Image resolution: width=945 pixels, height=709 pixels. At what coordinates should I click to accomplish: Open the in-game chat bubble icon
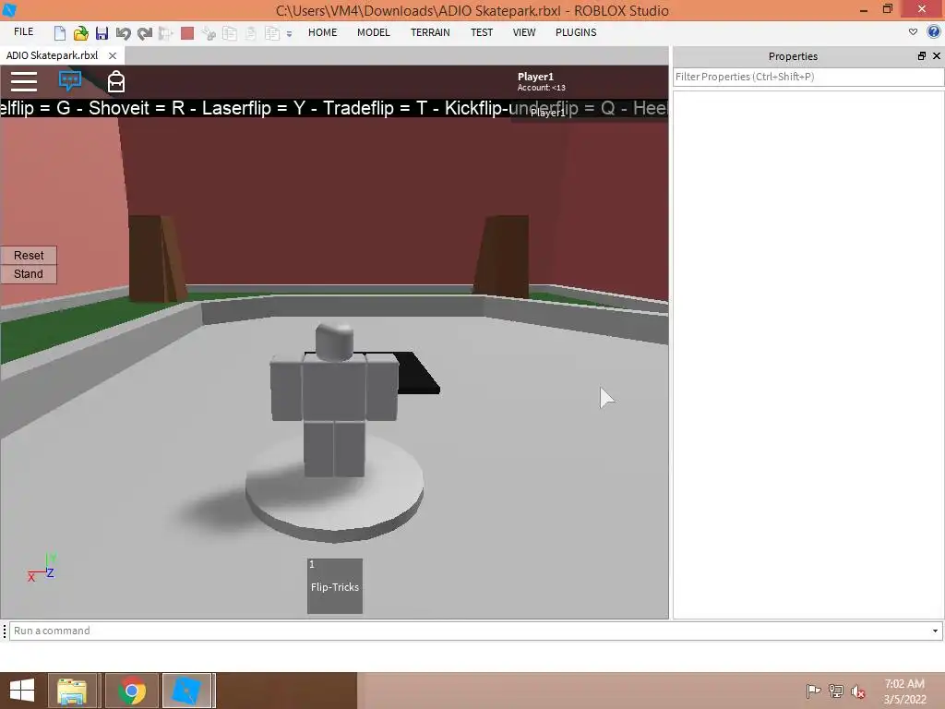[70, 80]
